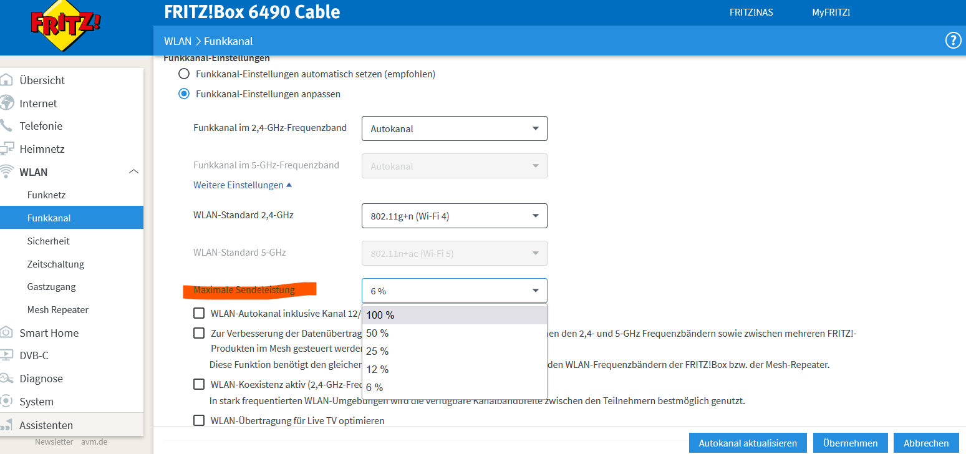This screenshot has width=966, height=454.
Task: Choose 12 % transmit power option
Action: [455, 369]
